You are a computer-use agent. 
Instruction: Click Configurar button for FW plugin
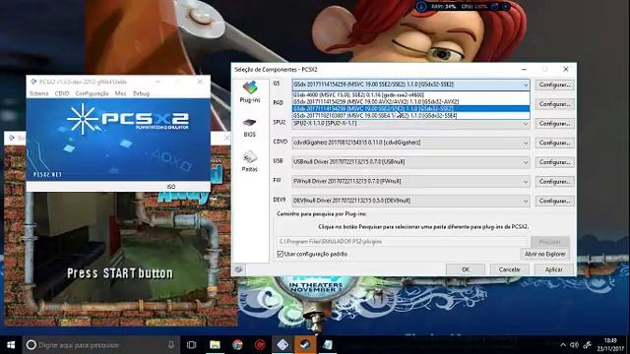coord(554,181)
